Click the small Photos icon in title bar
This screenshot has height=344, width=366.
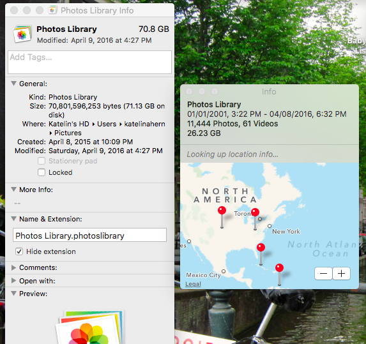click(52, 10)
